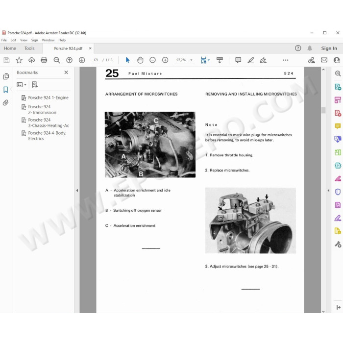Show page thumbnails panel icon

[x=6, y=76]
